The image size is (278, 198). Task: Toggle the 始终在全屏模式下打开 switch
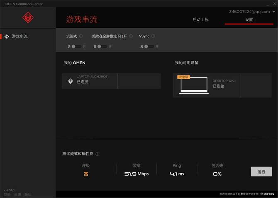(x=102, y=46)
